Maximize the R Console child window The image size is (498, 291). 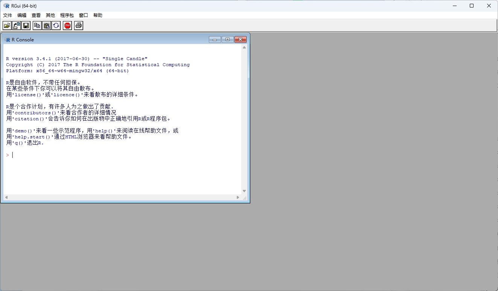point(228,39)
